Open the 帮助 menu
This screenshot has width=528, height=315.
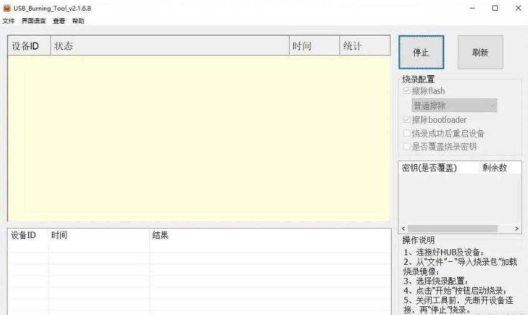point(78,21)
